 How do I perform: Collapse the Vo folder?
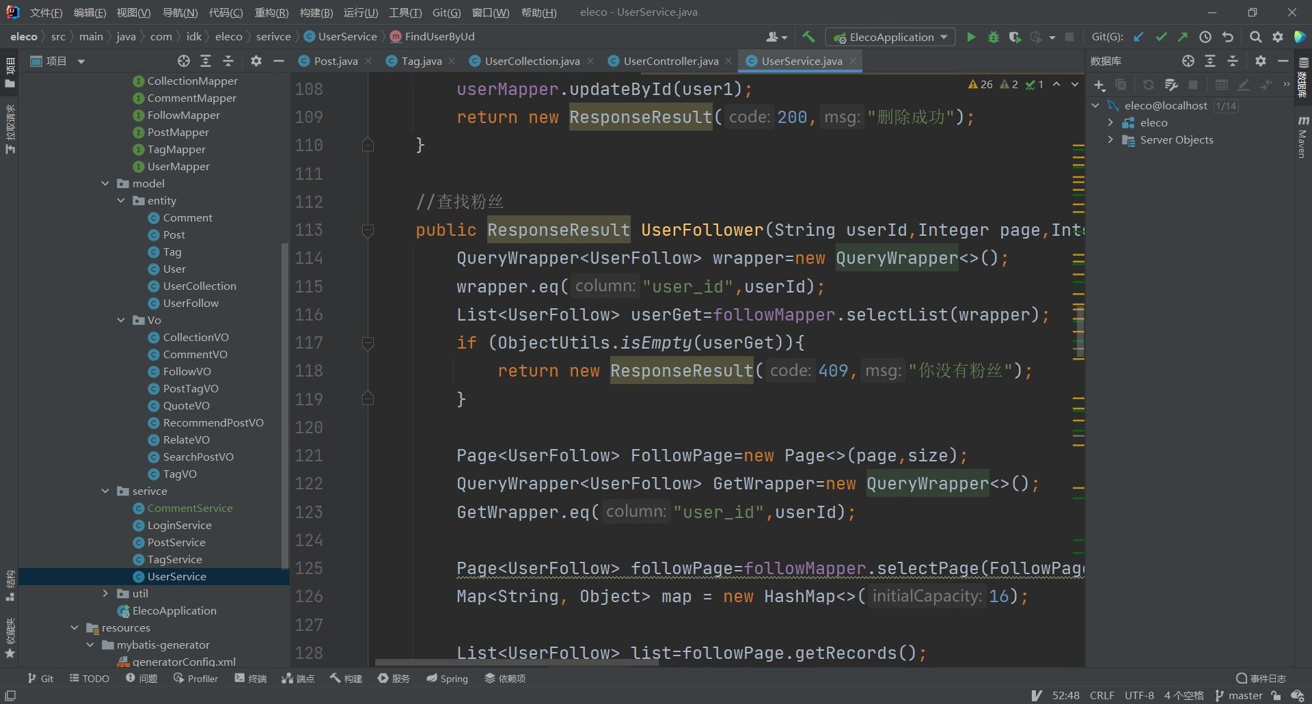[121, 320]
